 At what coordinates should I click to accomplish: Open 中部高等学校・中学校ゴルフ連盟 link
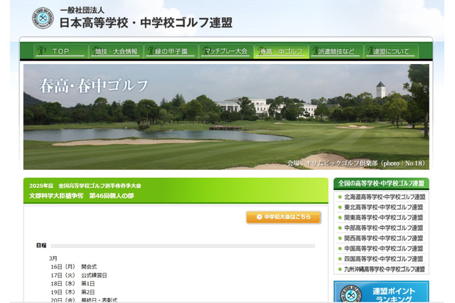tap(384, 228)
